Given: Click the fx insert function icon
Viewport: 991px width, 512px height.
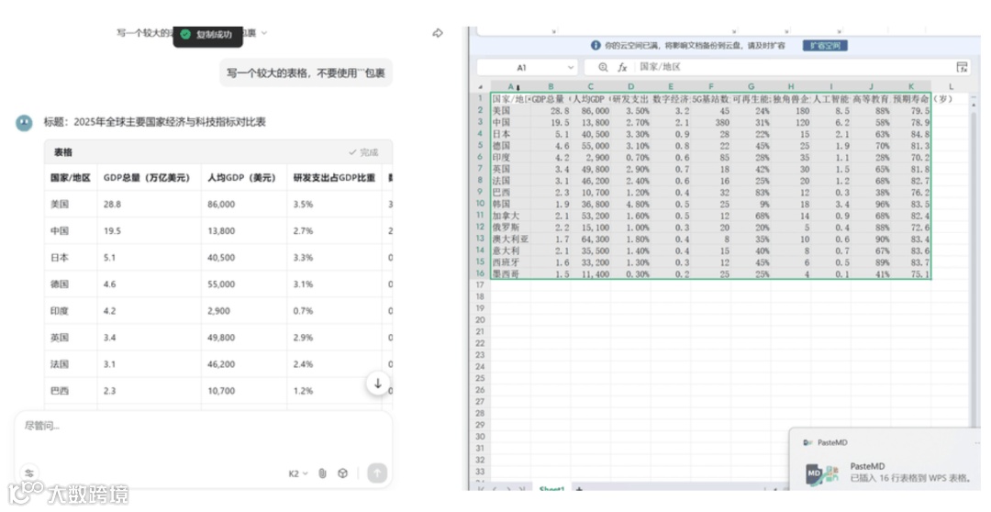Looking at the screenshot, I should click(x=622, y=67).
